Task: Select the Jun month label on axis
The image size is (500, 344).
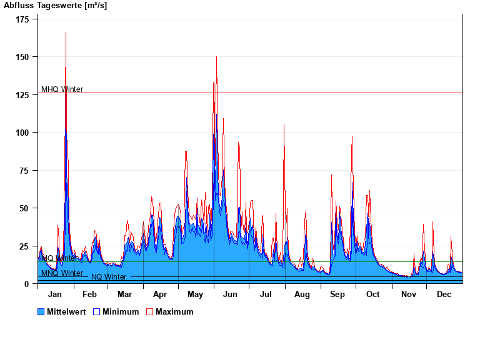Action: [x=231, y=295]
